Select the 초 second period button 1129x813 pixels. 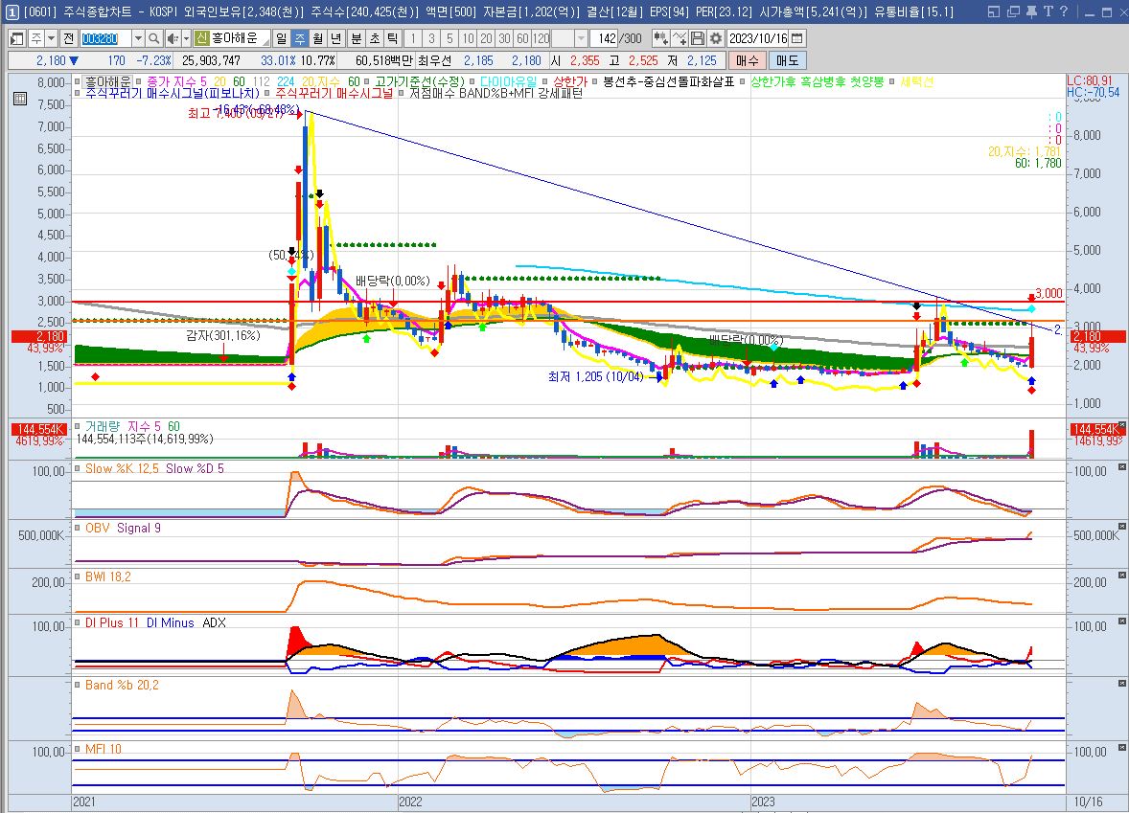(x=375, y=38)
